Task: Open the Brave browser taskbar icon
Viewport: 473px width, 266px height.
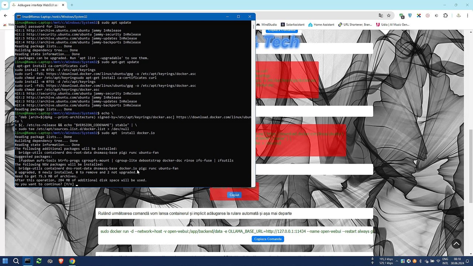Action: (61, 261)
